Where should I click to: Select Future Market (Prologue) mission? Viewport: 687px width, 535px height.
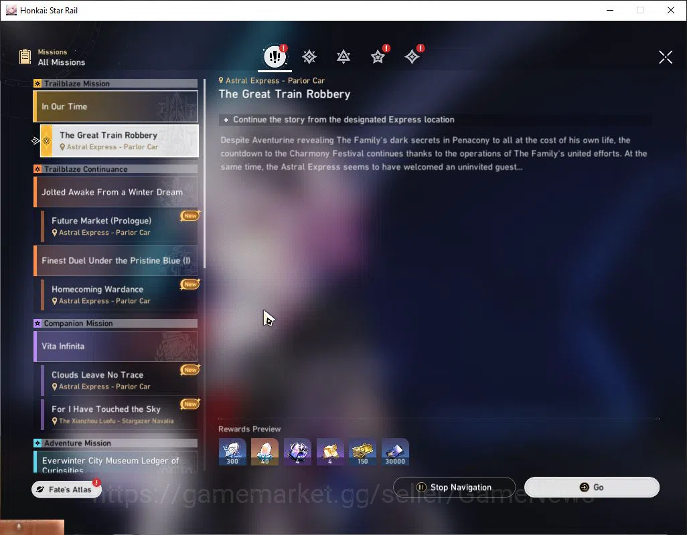[119, 226]
